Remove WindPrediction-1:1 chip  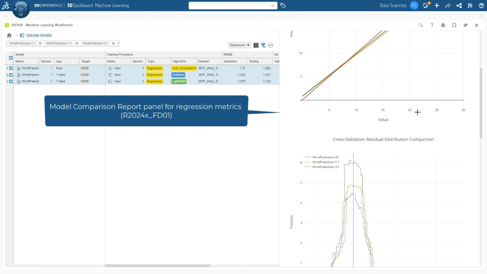[x=77, y=44]
